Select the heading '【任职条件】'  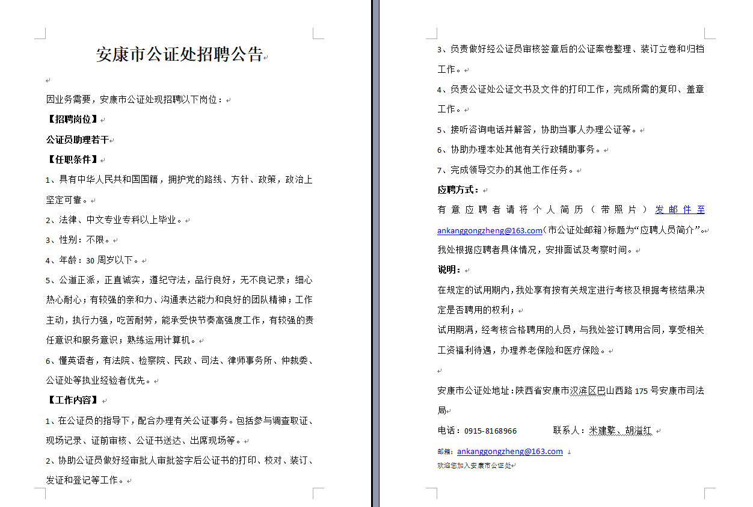tap(73, 159)
